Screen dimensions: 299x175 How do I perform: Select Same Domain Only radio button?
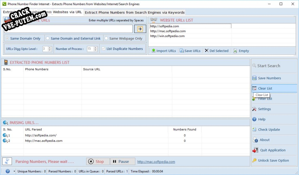click(x=7, y=38)
